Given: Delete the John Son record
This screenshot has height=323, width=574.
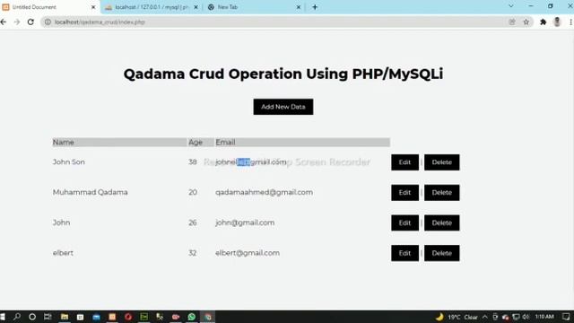Looking at the screenshot, I should coord(442,162).
